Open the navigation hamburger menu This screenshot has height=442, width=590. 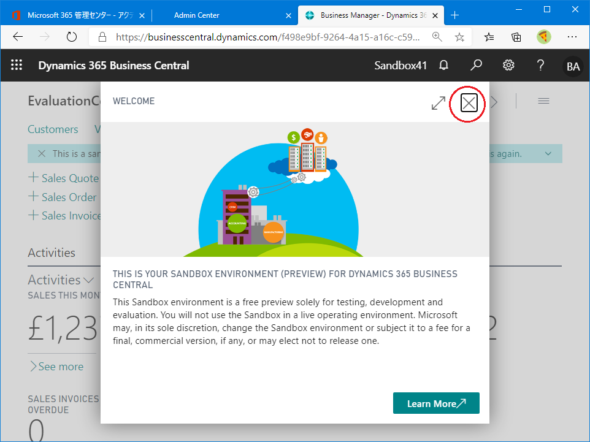(x=543, y=101)
